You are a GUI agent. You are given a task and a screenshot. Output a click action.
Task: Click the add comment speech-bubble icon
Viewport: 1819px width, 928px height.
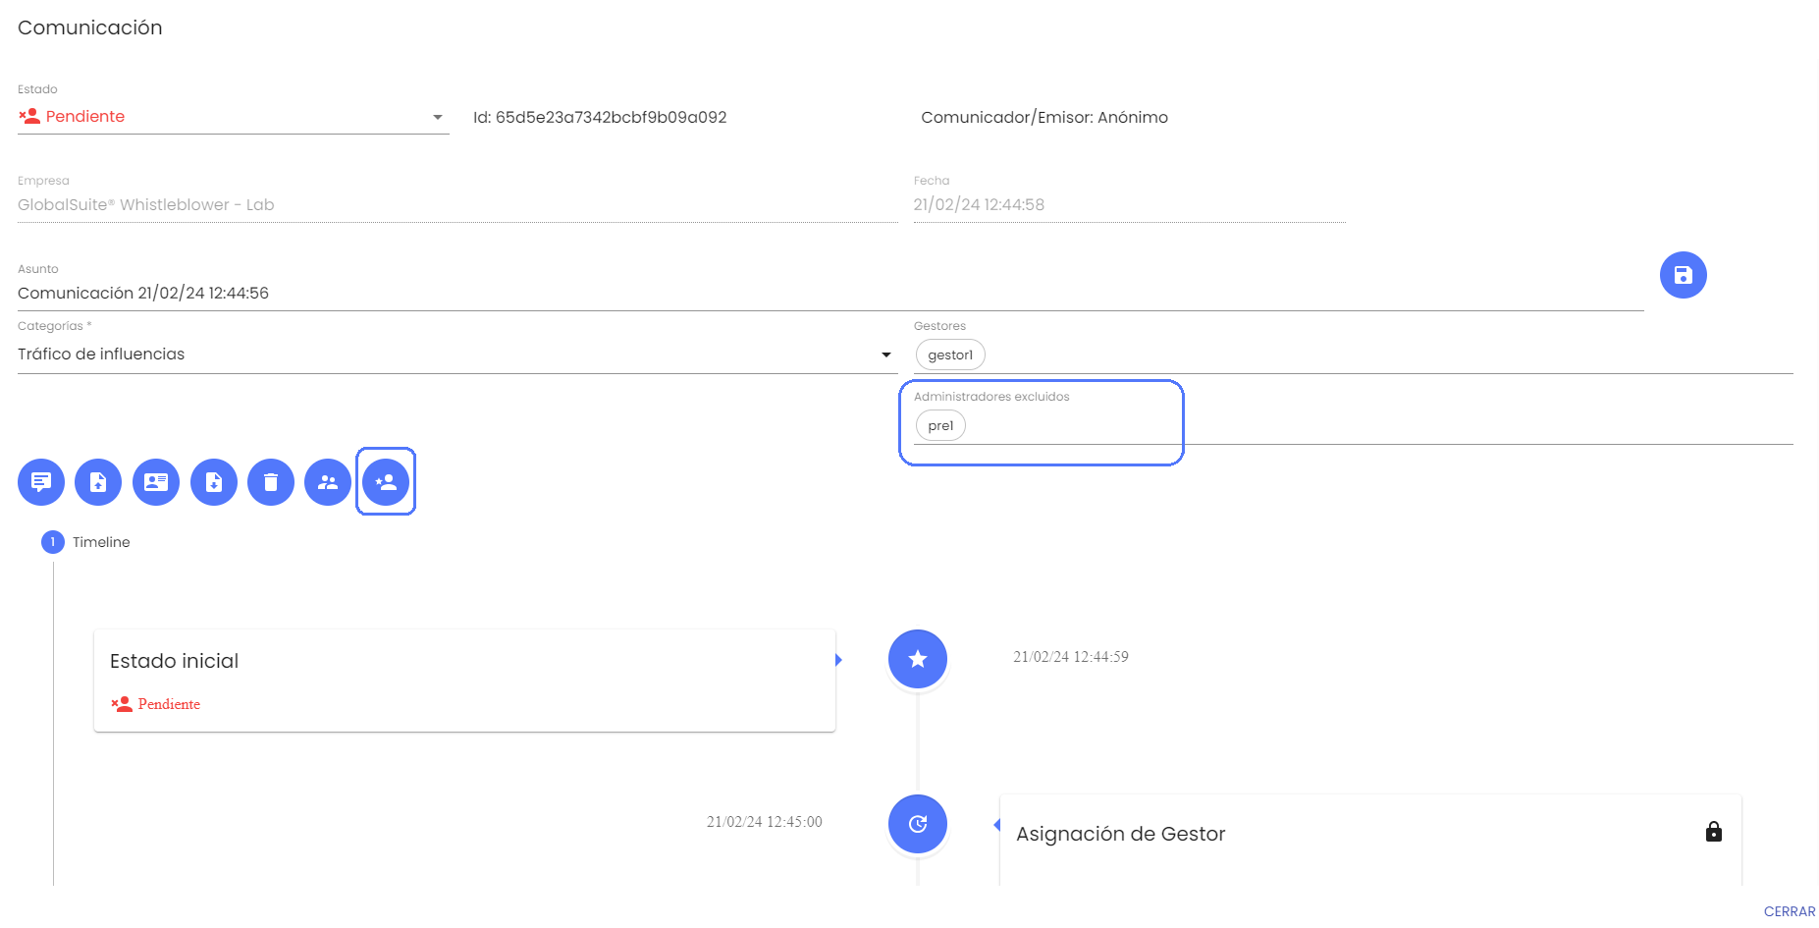[x=41, y=482]
